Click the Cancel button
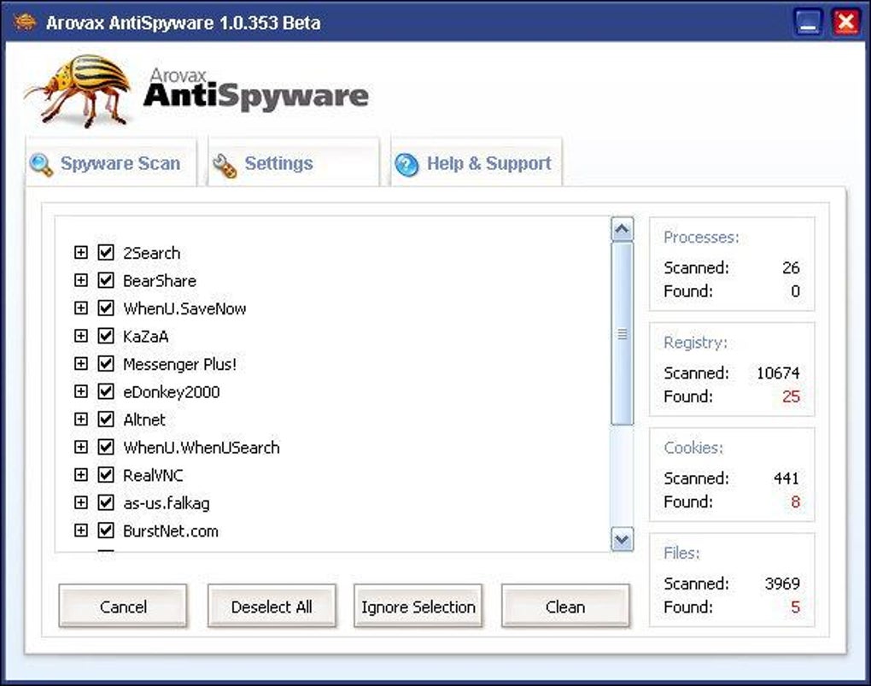Viewport: 871px width, 686px height. tap(123, 606)
